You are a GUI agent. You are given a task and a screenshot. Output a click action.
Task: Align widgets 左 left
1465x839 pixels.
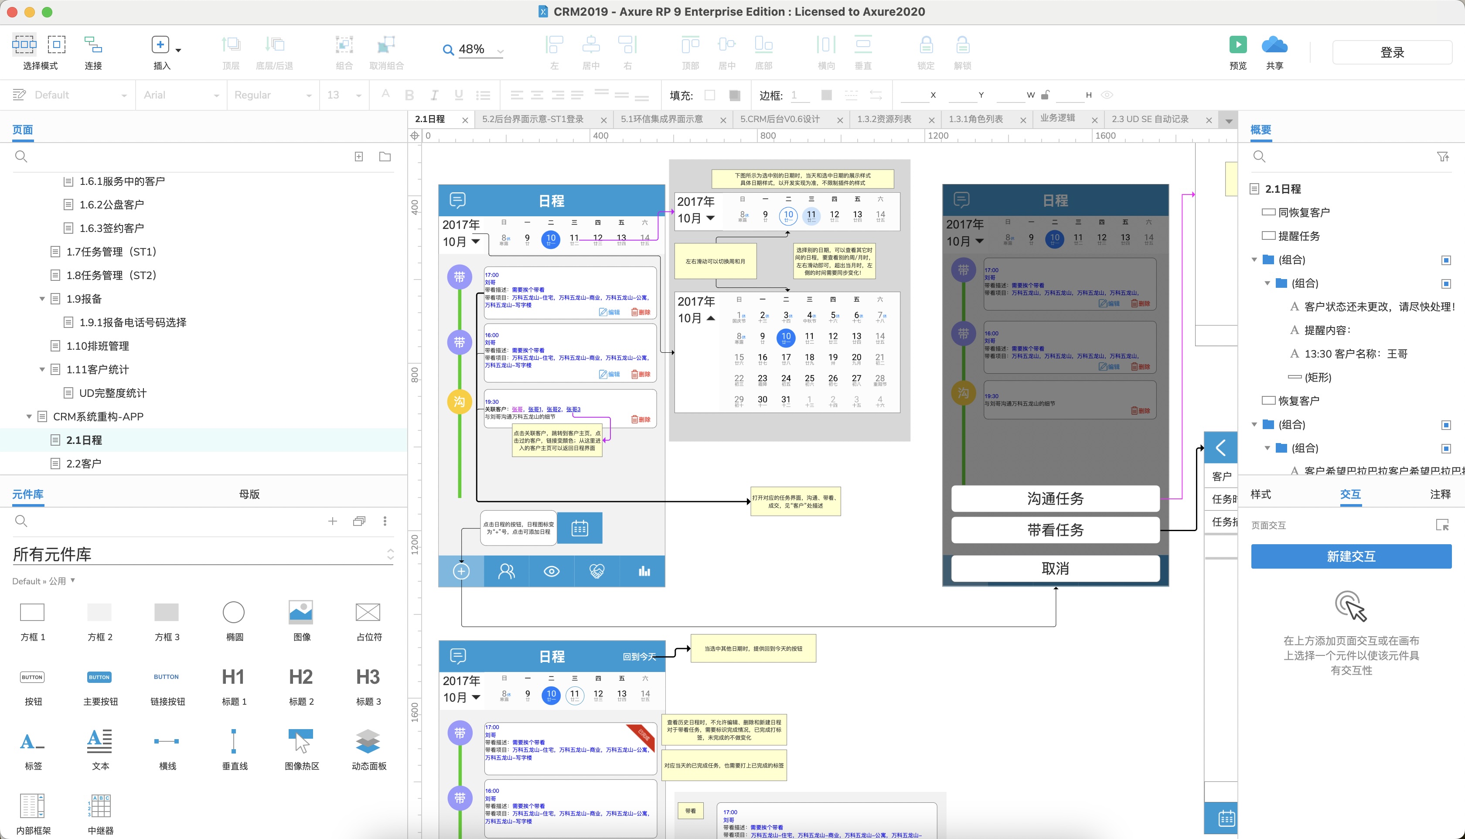point(554,44)
